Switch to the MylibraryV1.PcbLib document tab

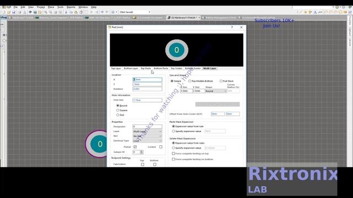184,18
